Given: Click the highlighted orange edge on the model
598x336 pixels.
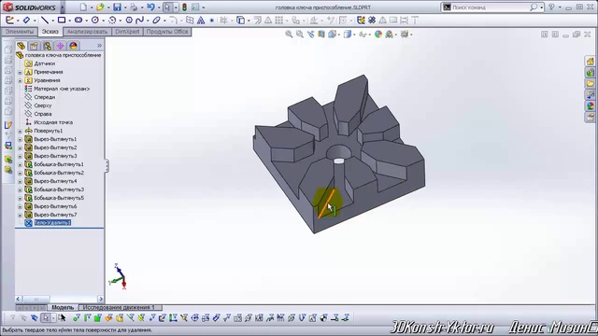Looking at the screenshot, I should click(x=326, y=203).
